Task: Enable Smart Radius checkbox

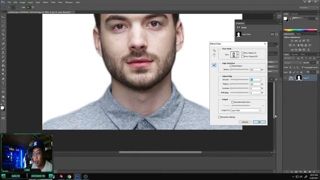Action: pos(231,66)
